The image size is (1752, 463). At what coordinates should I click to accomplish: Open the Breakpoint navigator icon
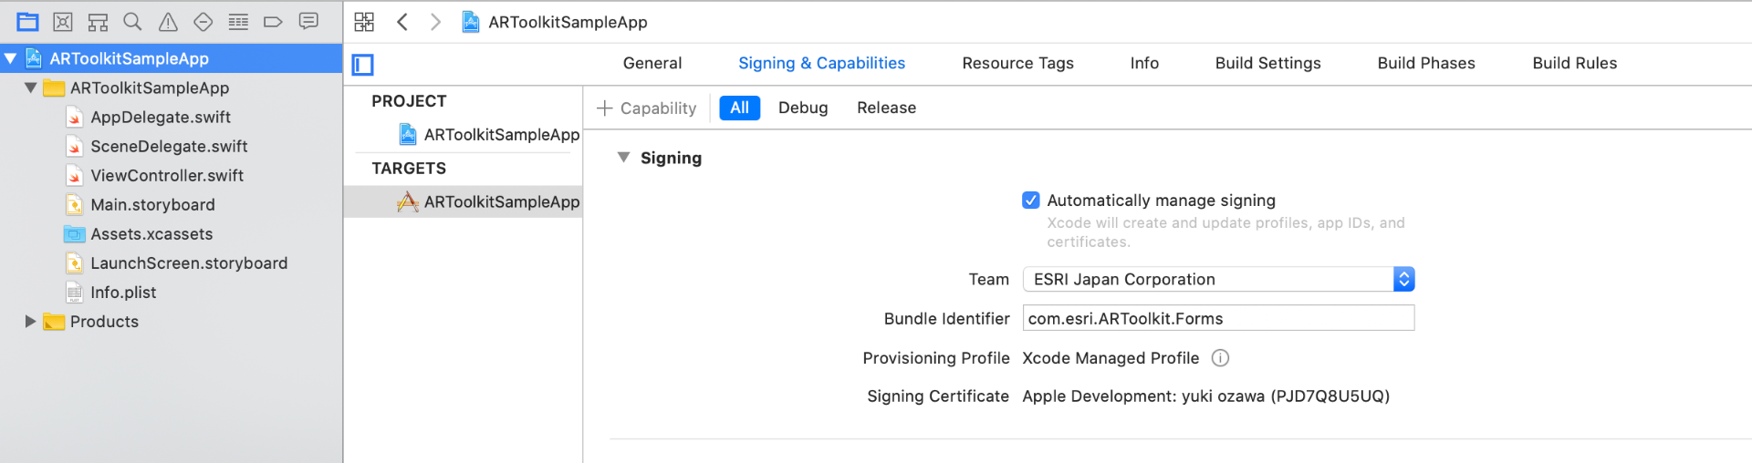(273, 21)
